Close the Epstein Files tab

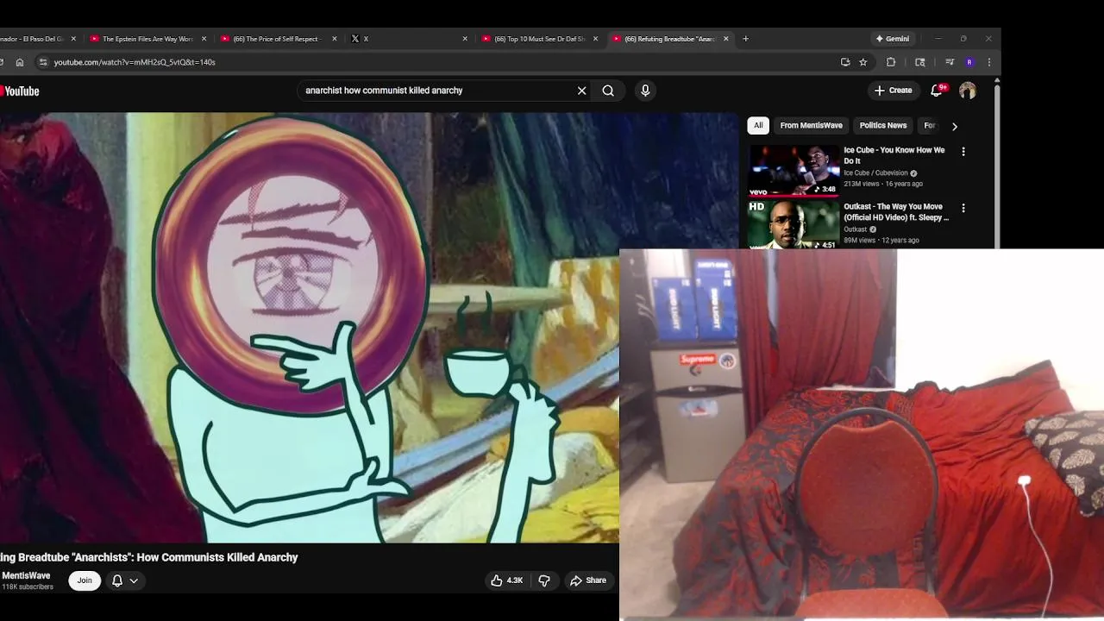[x=204, y=39]
